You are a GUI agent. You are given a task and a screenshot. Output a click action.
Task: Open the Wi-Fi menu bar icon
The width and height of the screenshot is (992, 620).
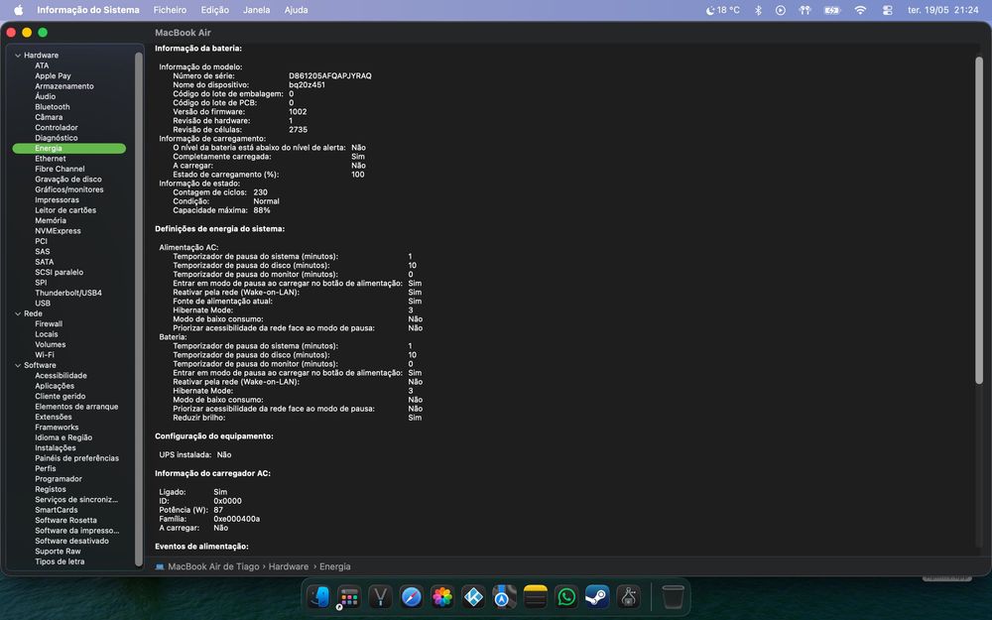(x=860, y=10)
